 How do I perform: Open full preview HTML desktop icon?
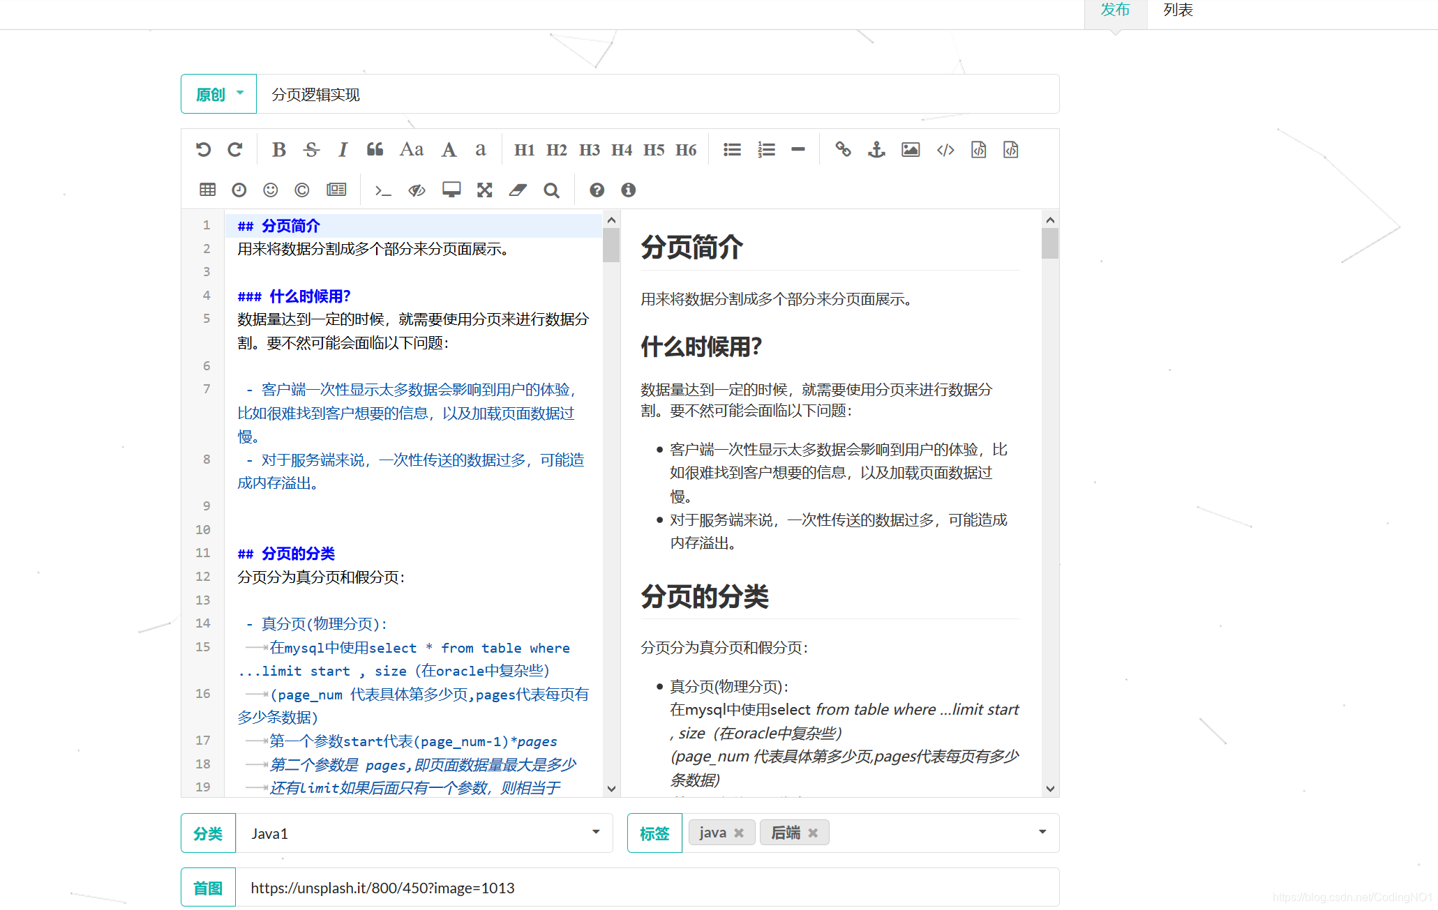pyautogui.click(x=451, y=190)
